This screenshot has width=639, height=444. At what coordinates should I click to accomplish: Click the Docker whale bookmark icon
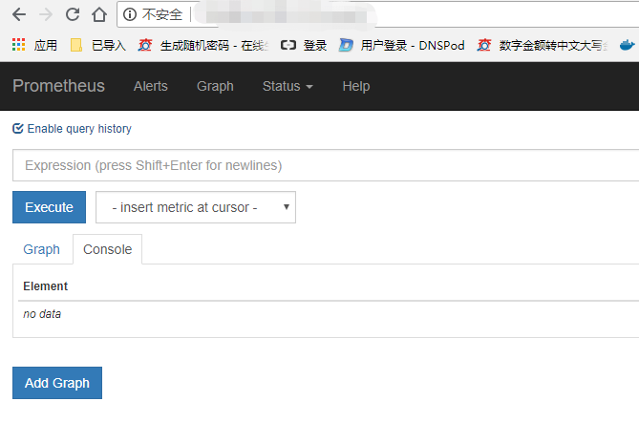point(628,45)
